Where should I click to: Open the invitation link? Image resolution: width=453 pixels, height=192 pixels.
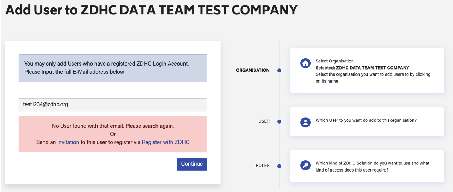pyautogui.click(x=68, y=142)
